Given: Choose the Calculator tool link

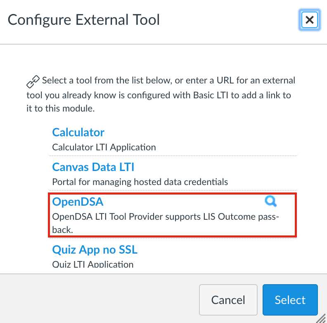Looking at the screenshot, I should tap(78, 132).
